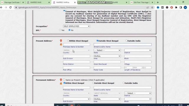The image size is (189, 106).
Task: Choose Outside West Bengal for Present Address
Action: [97, 41]
